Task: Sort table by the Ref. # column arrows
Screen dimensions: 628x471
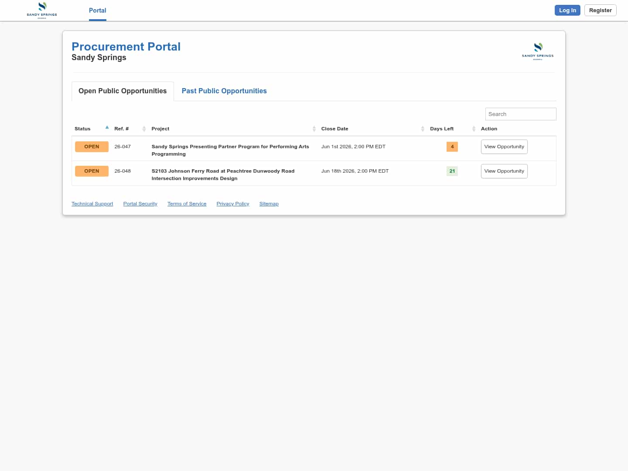Action: 144,129
